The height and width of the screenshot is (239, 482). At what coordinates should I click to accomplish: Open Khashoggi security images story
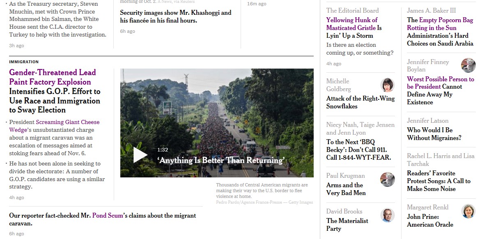[x=176, y=16]
